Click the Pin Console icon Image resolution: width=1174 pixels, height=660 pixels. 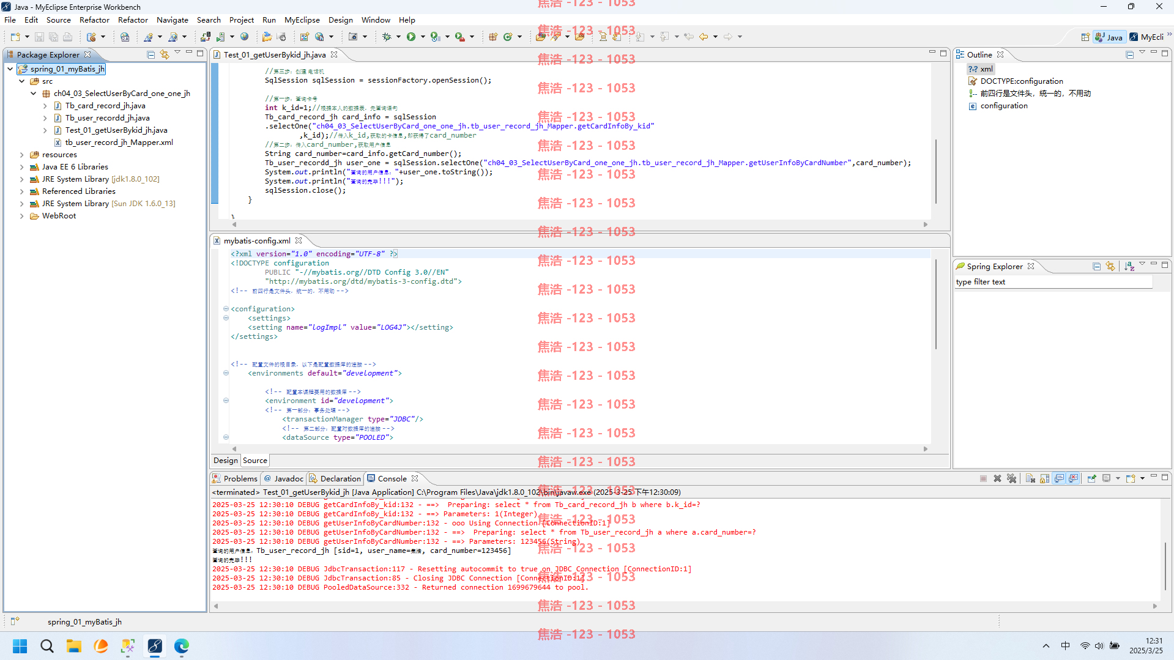pos(1091,478)
